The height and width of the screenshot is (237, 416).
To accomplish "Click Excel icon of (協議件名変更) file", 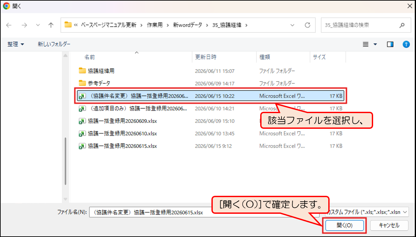I will point(82,96).
